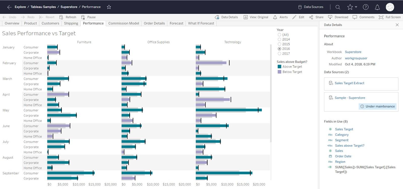
Task: Click the Technology column header
Action: [233, 42]
